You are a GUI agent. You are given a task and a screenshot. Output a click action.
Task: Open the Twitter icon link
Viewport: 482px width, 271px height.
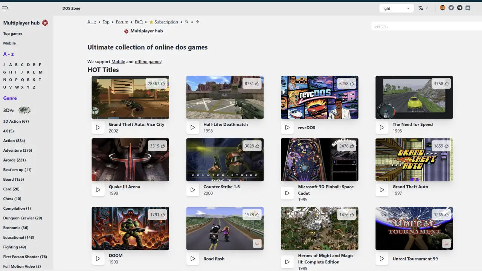(451, 8)
